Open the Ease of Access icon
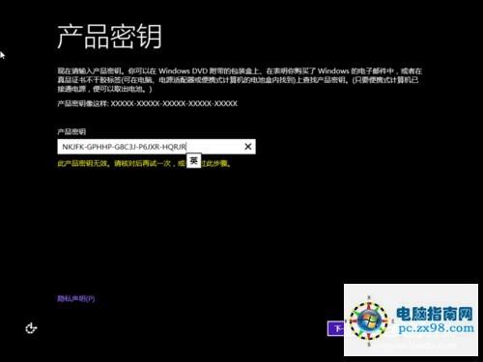Image resolution: width=483 pixels, height=362 pixels. pos(31,328)
